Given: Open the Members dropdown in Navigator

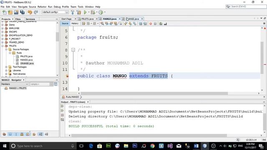Looking at the screenshot, I should 15,84.
